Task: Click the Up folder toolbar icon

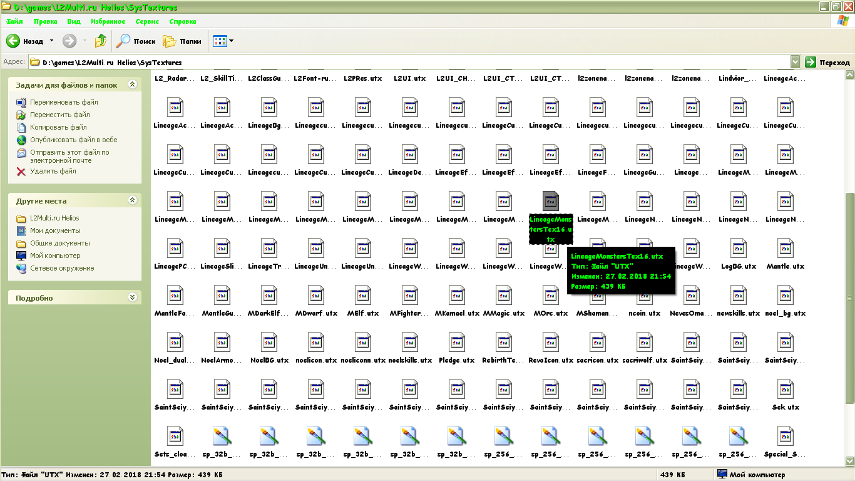Action: point(100,41)
